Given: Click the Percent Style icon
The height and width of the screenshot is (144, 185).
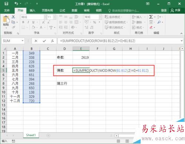Looking at the screenshot, I should tap(94, 22).
